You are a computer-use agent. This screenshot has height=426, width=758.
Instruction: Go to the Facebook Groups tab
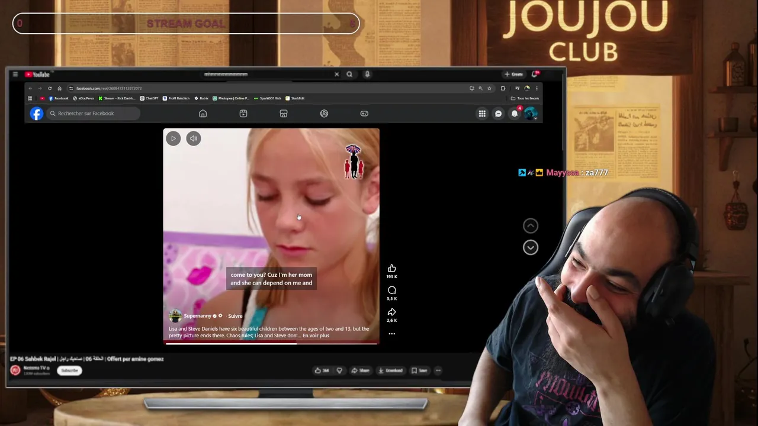[x=324, y=114]
